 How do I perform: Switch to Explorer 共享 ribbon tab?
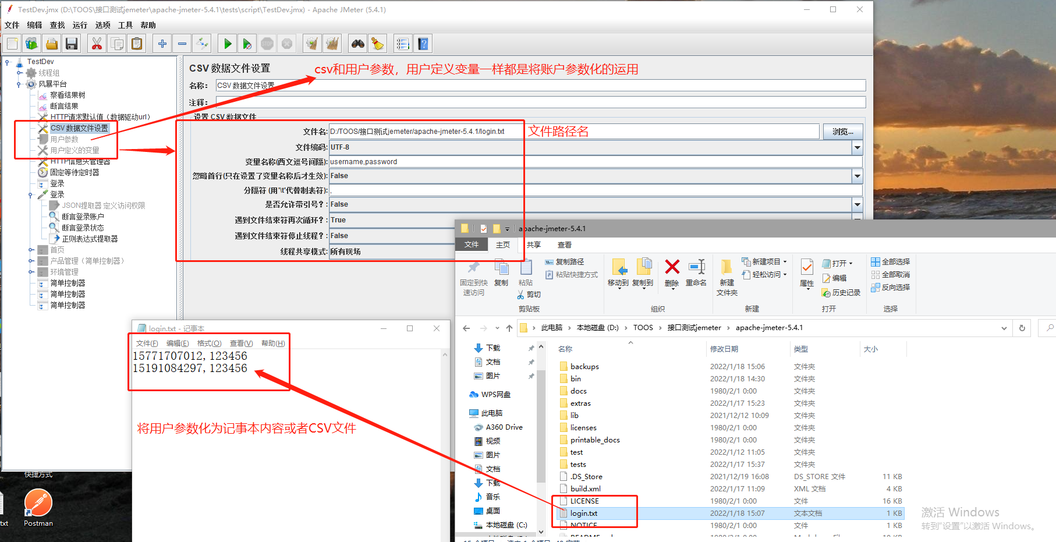[534, 245]
